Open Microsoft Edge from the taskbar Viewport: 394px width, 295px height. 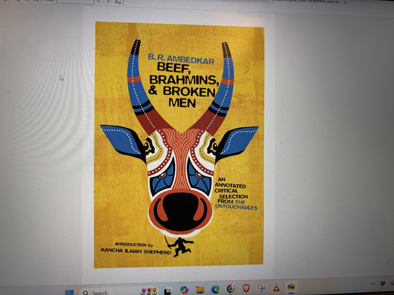coord(215,289)
